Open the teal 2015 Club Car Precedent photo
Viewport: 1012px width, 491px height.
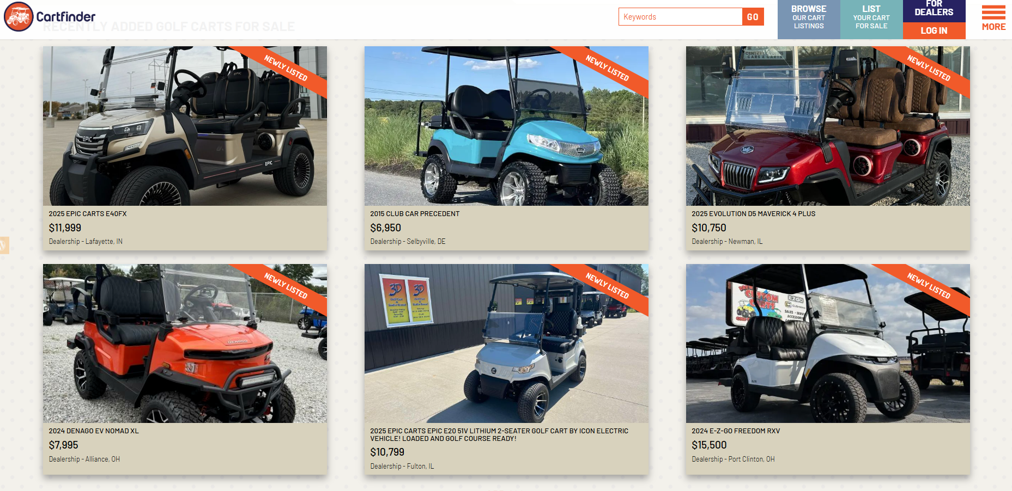(x=506, y=126)
